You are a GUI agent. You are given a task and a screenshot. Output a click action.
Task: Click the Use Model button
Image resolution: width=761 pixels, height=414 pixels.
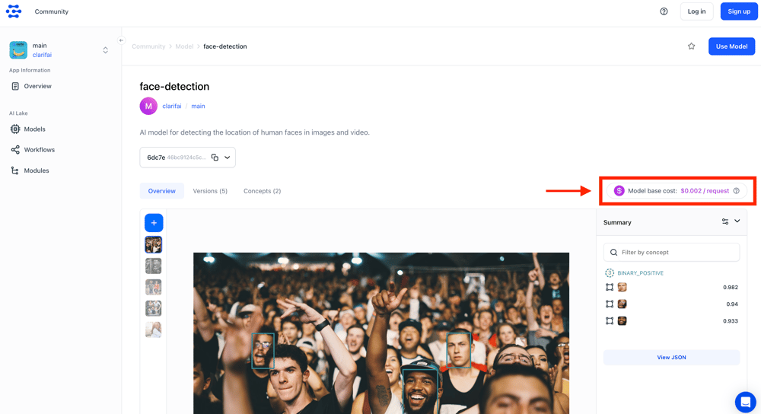731,46
